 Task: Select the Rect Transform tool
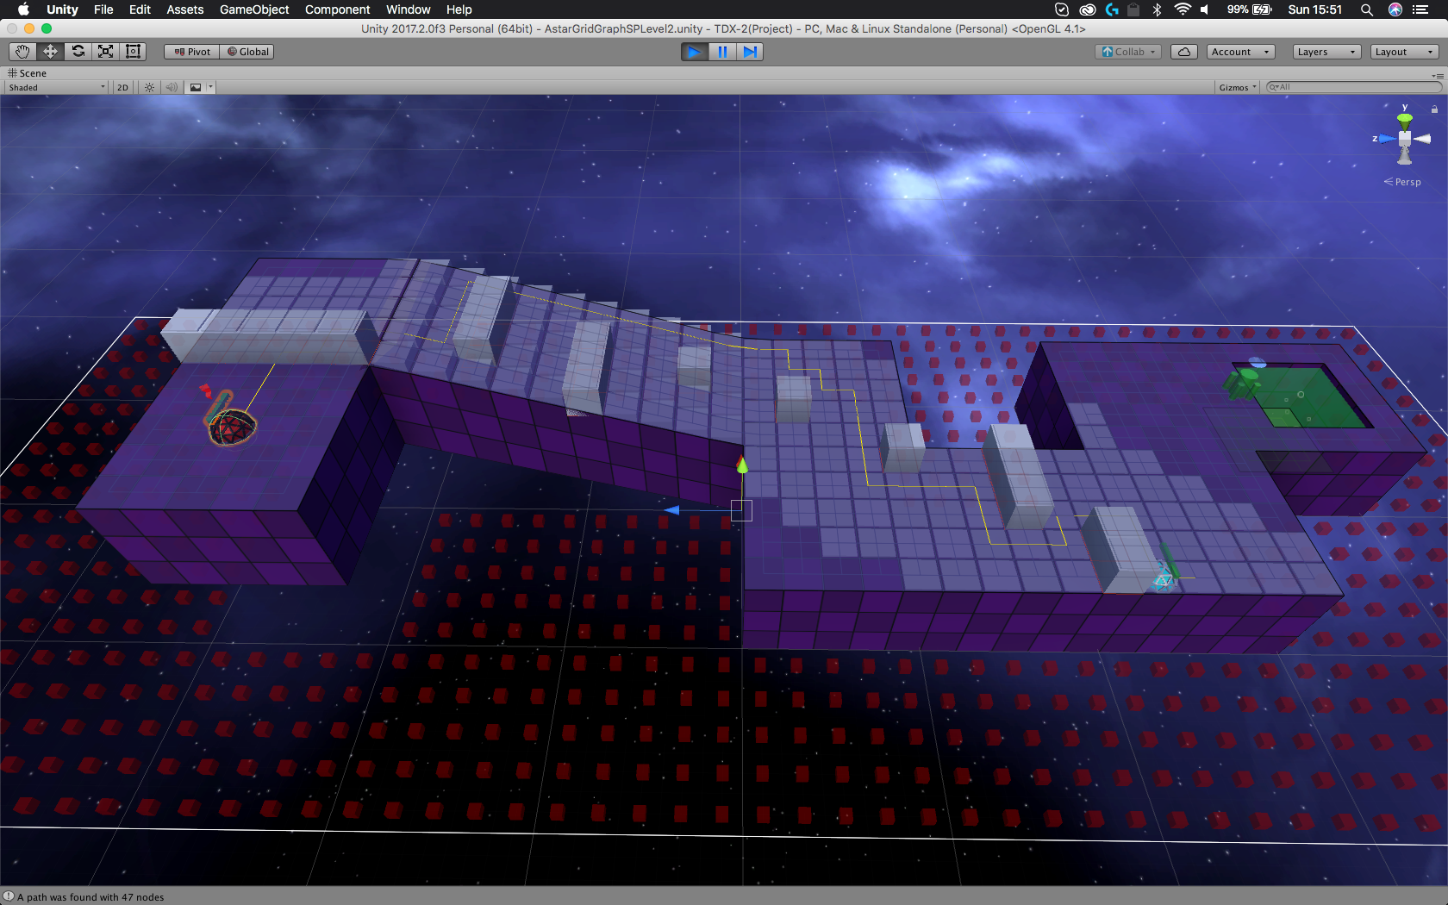point(133,52)
